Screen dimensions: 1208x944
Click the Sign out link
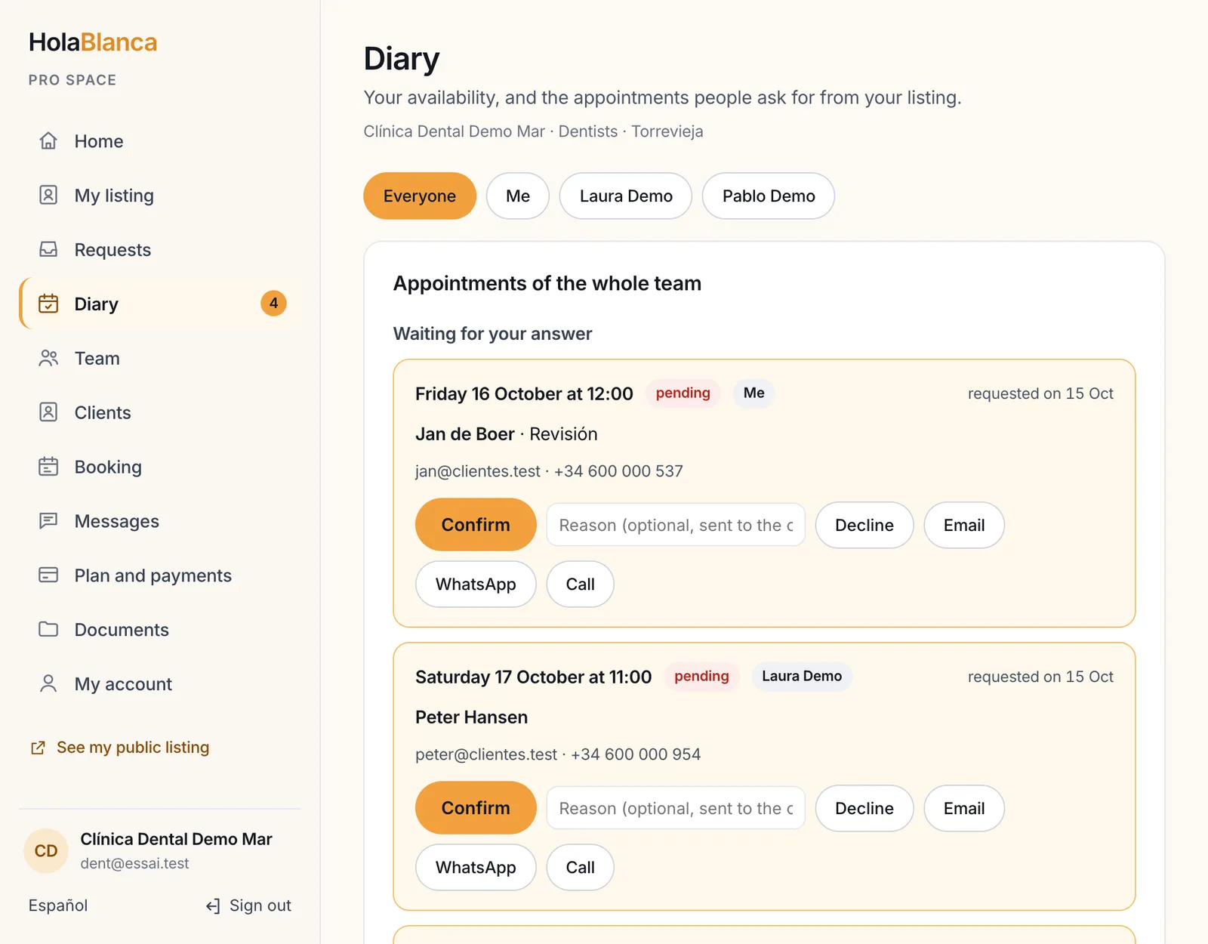248,905
